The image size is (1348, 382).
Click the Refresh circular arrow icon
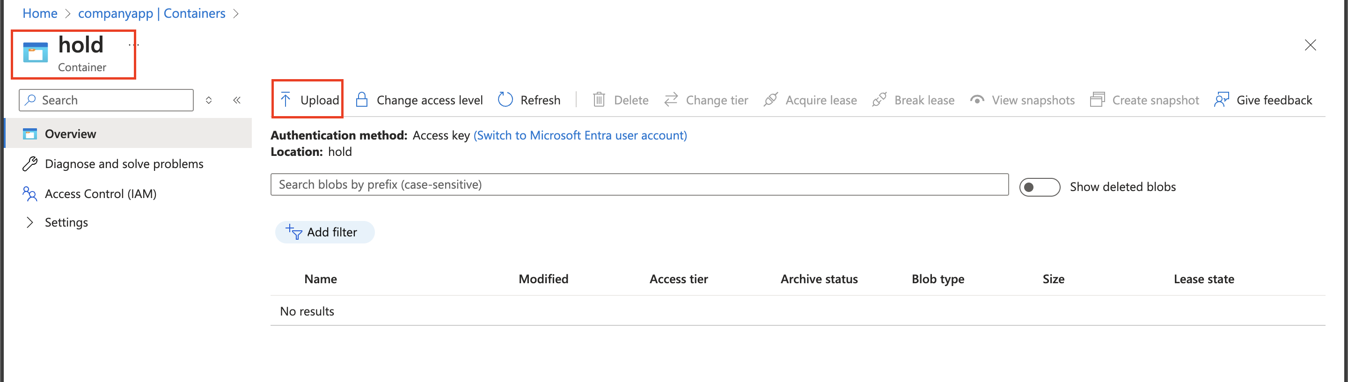click(x=505, y=99)
